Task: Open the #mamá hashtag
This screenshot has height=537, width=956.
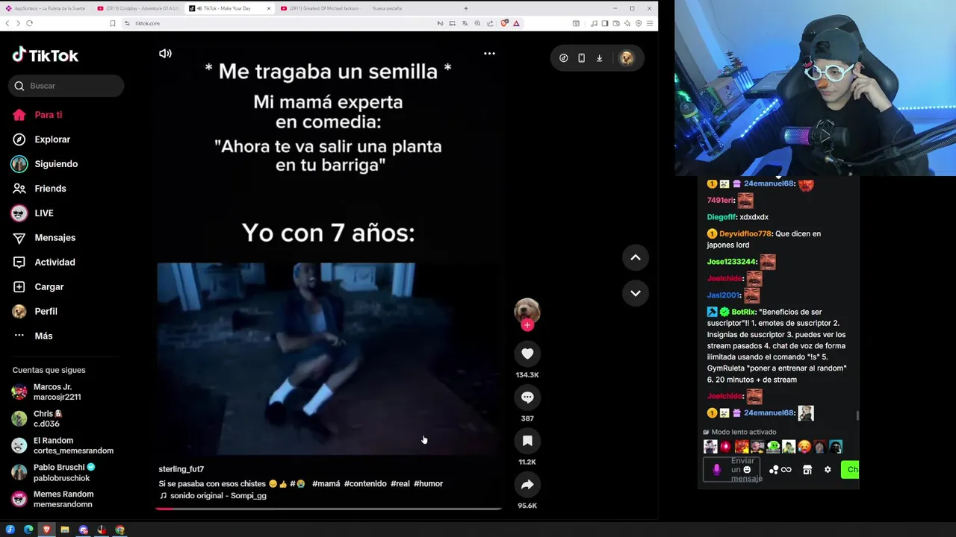Action: tap(326, 483)
